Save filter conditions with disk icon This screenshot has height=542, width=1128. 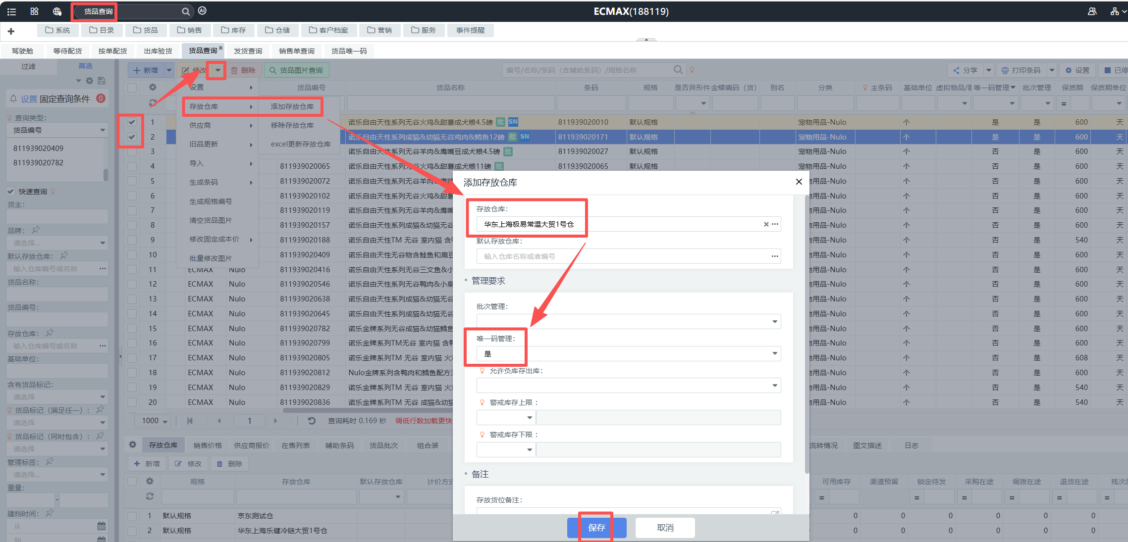pyautogui.click(x=101, y=81)
